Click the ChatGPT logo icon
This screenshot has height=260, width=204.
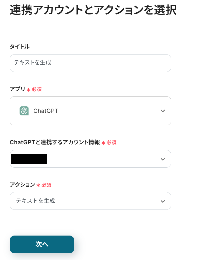tap(24, 111)
